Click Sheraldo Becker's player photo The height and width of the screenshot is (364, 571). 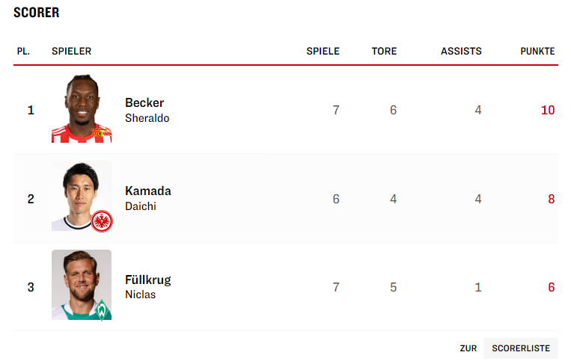click(x=82, y=109)
